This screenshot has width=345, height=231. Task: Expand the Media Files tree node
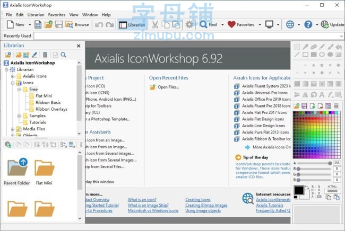coord(13,129)
